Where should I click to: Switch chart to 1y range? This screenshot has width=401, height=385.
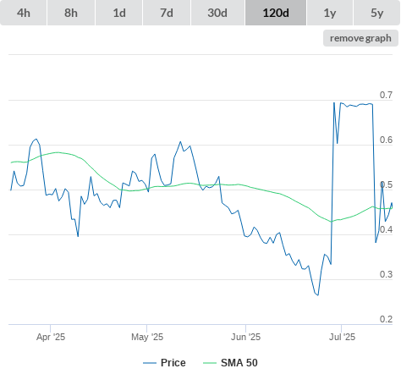click(330, 13)
